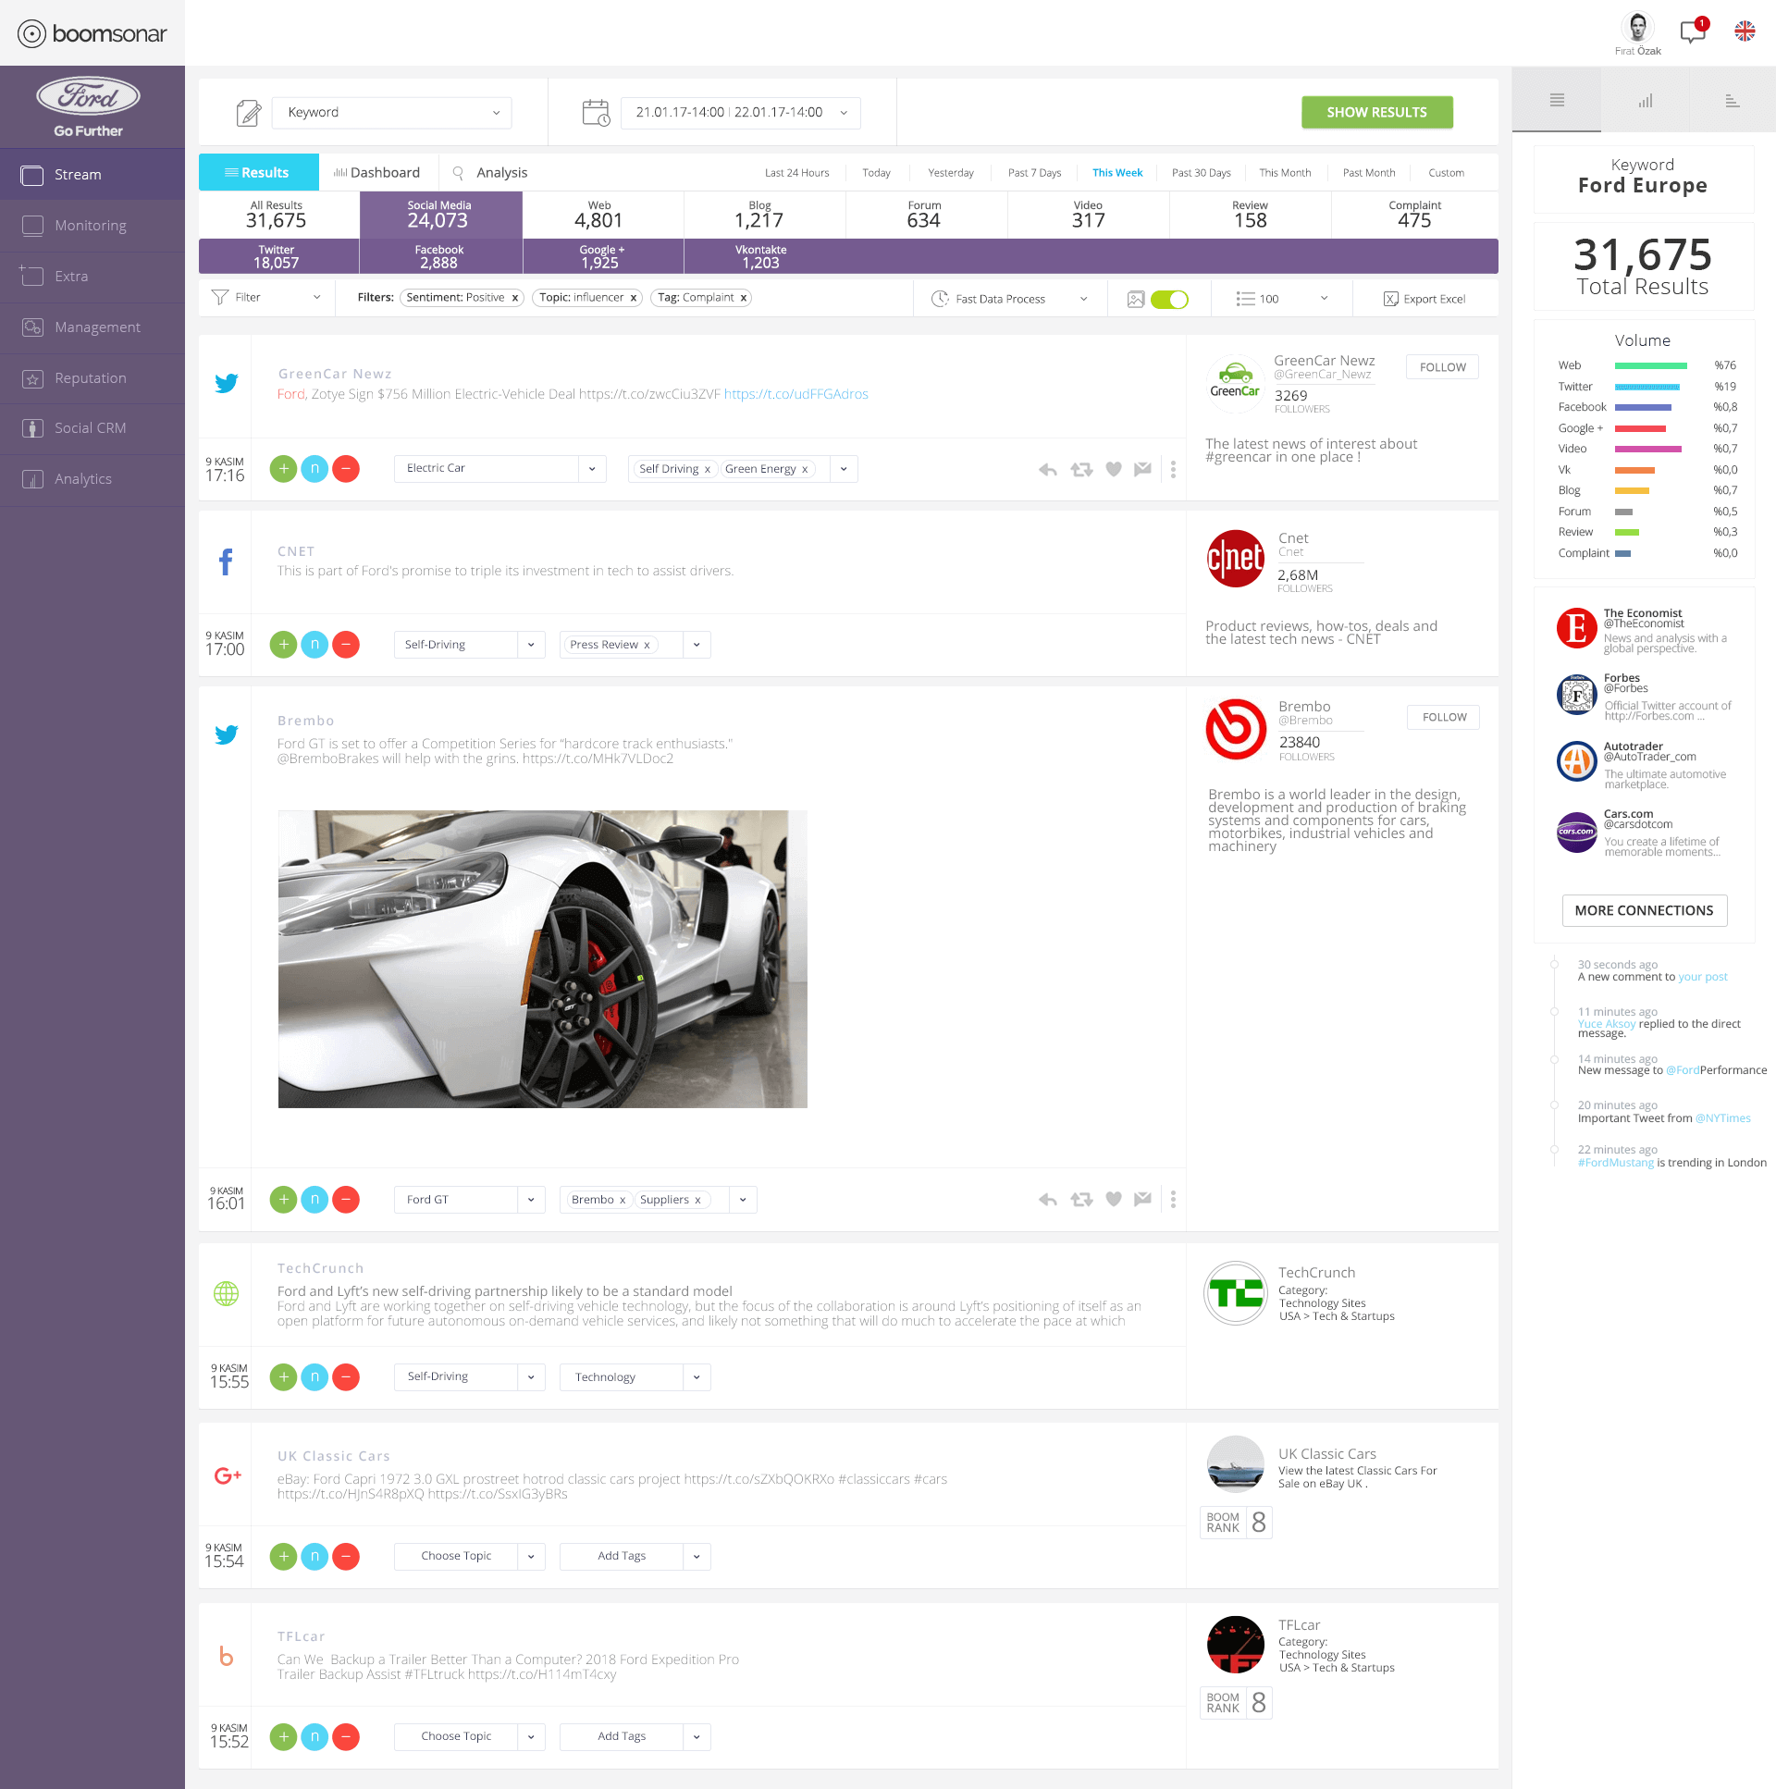Remove the Tag: Complaint filter

[x=743, y=297]
